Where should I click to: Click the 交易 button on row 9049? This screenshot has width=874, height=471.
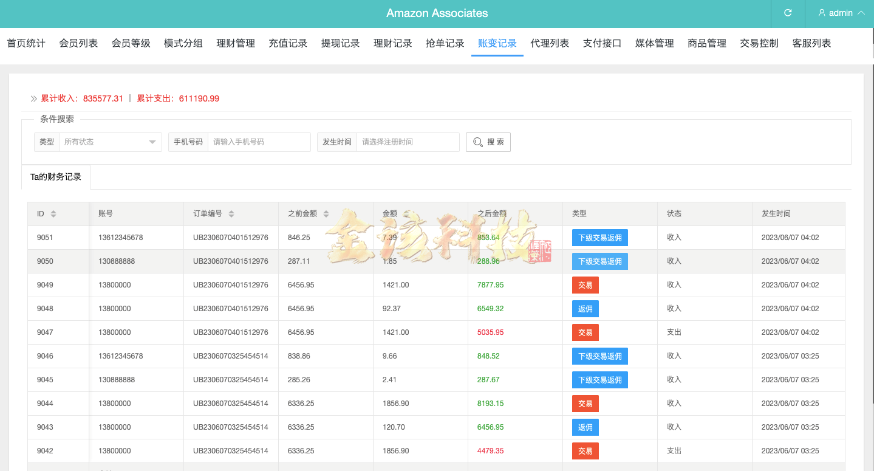(585, 284)
